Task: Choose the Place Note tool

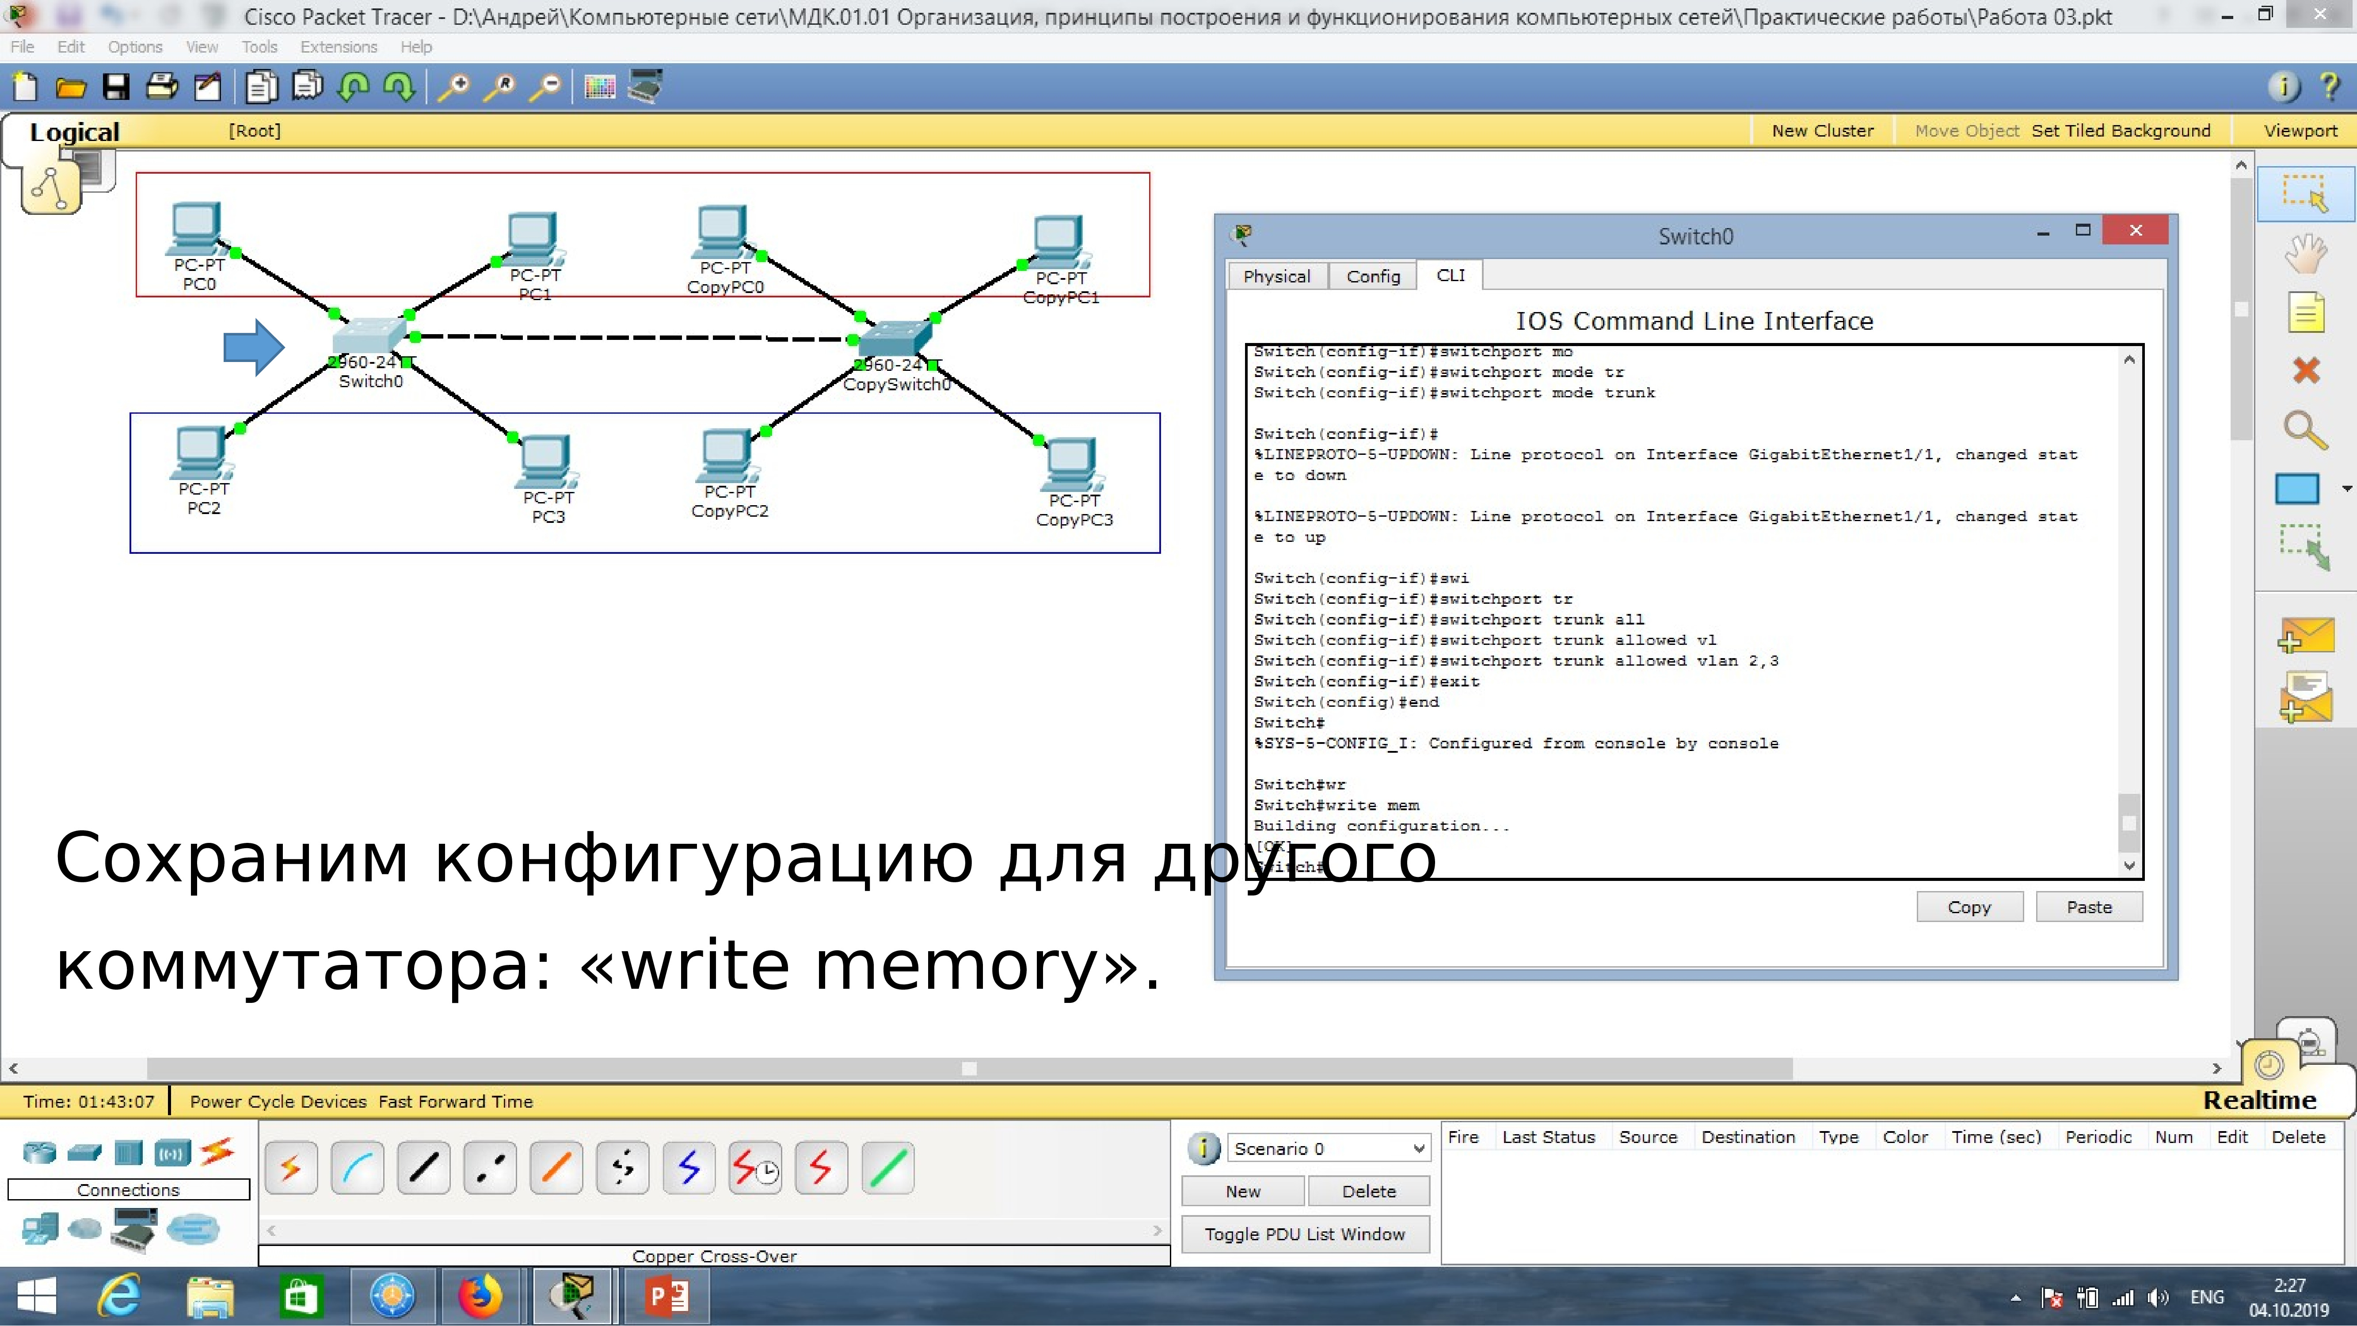Action: click(x=2305, y=313)
